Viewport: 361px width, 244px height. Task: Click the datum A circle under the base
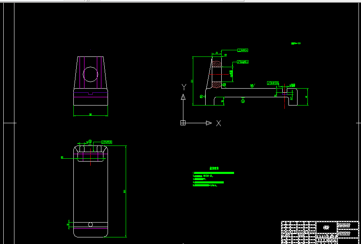(243, 101)
